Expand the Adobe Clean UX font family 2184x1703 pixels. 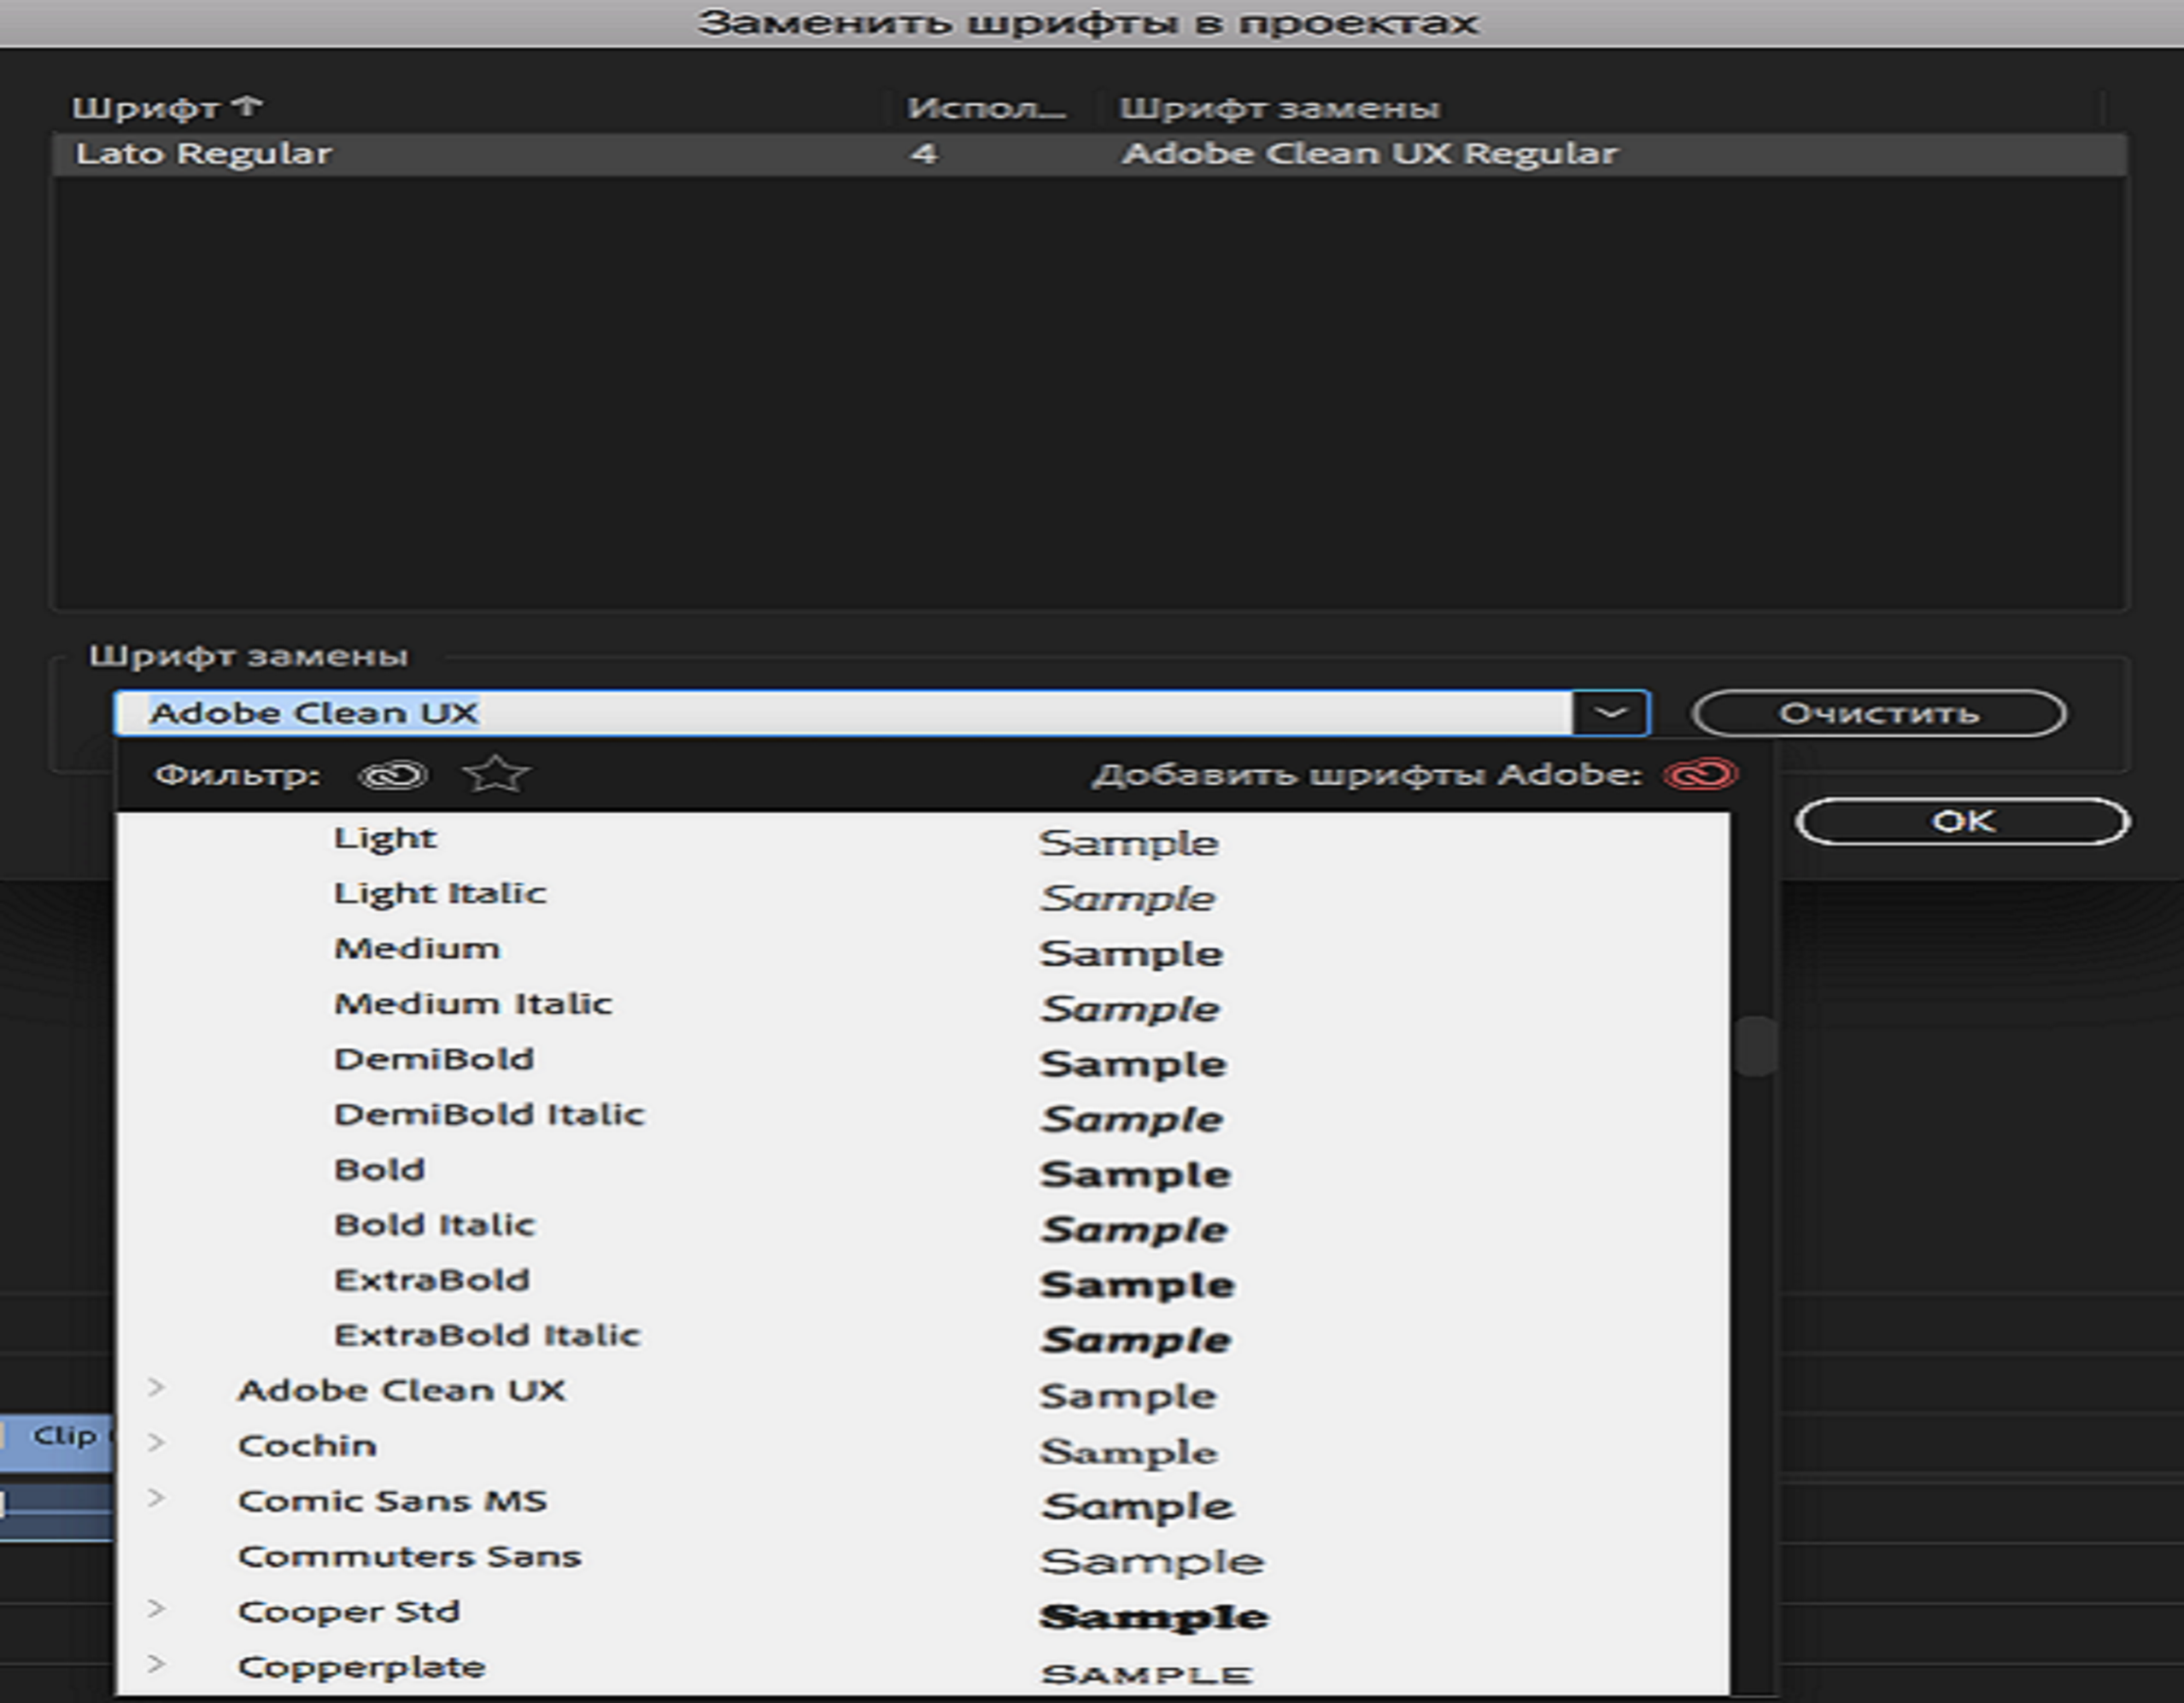click(156, 1388)
